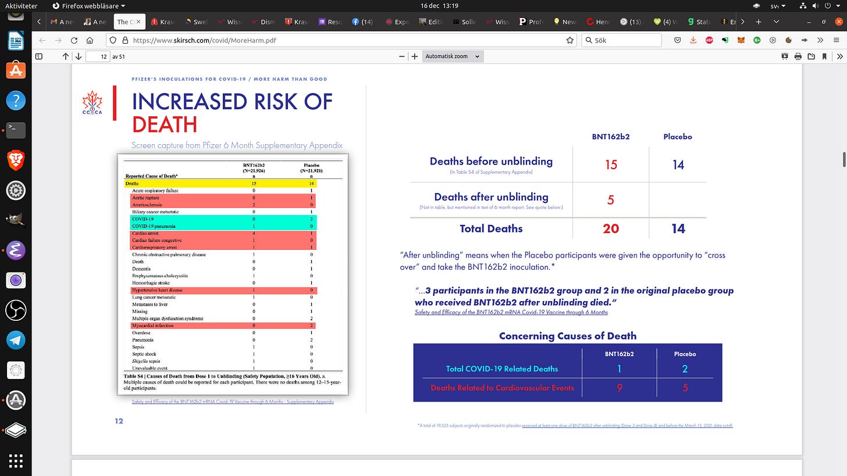Viewport: 847px width, 476px height.
Task: Open a new browser tab
Action: (759, 22)
